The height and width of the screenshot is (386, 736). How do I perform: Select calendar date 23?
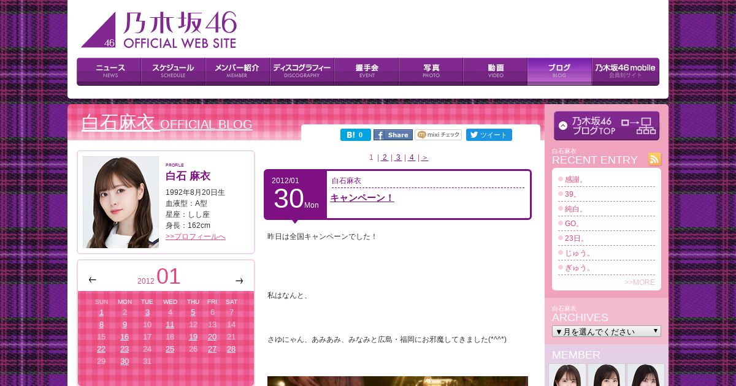tap(125, 349)
